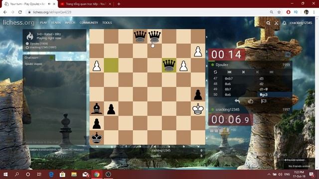
Task: Open File Explorer from taskbar
Action: (x=74, y=175)
